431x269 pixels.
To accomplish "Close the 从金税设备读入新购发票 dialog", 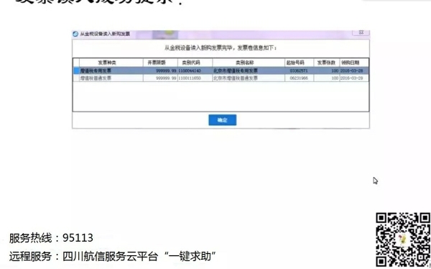I will click(361, 32).
